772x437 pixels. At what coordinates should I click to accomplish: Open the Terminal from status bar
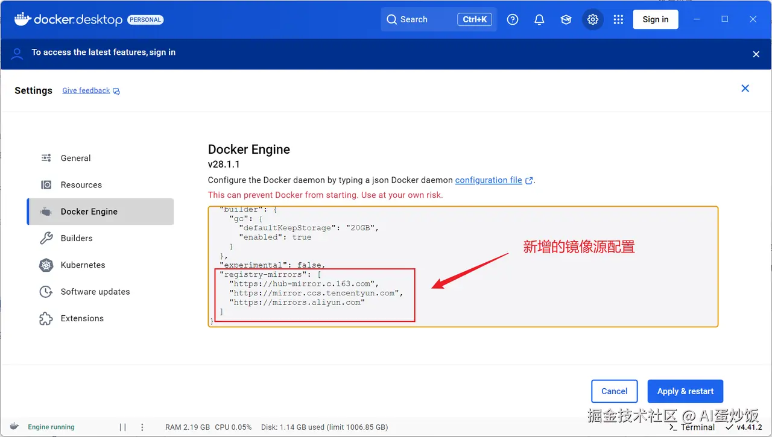(x=692, y=427)
